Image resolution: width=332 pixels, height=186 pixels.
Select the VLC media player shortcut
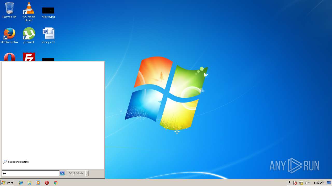(x=29, y=12)
